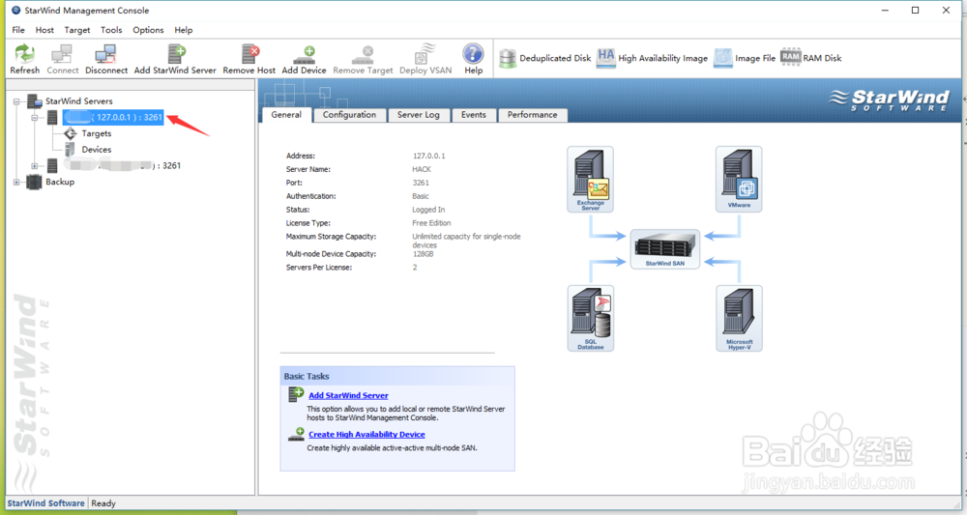The image size is (967, 515).
Task: Click the Devices node icon
Action: [x=70, y=149]
